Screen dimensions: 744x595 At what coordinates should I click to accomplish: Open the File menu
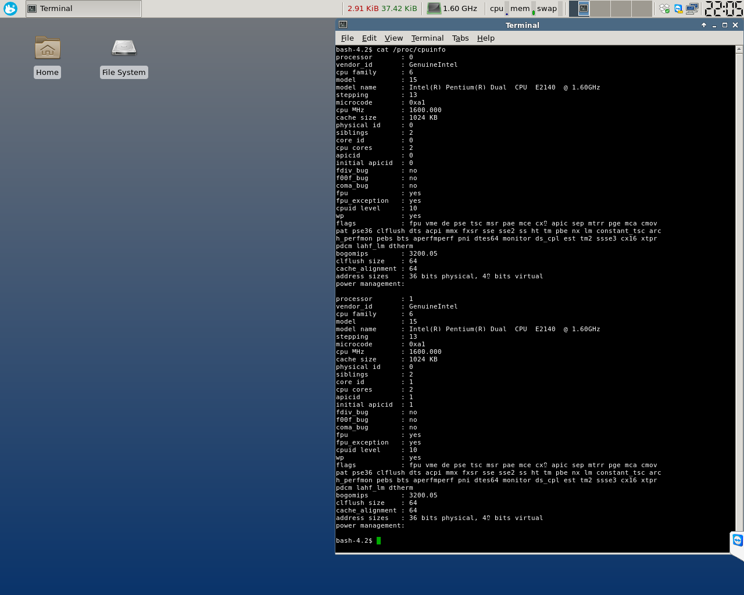point(347,38)
